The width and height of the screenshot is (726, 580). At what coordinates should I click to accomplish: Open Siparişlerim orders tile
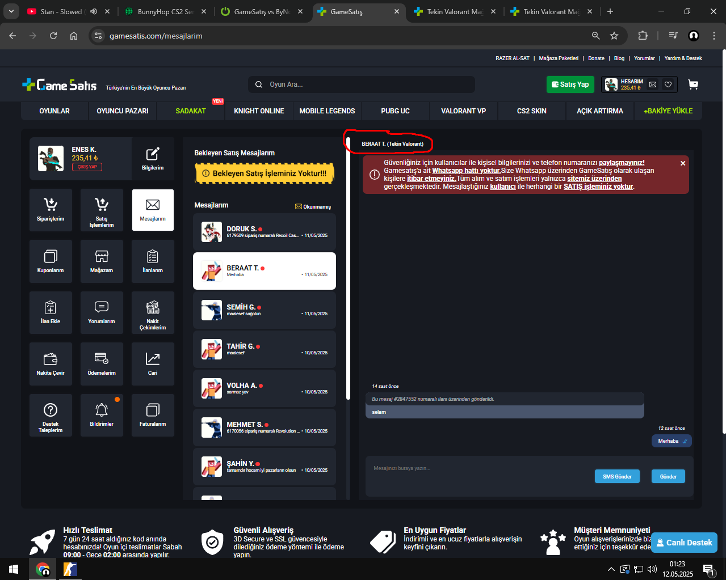51,210
